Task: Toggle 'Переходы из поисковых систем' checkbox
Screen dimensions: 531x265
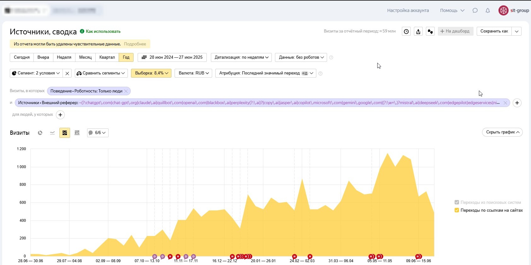Action: coord(456,202)
